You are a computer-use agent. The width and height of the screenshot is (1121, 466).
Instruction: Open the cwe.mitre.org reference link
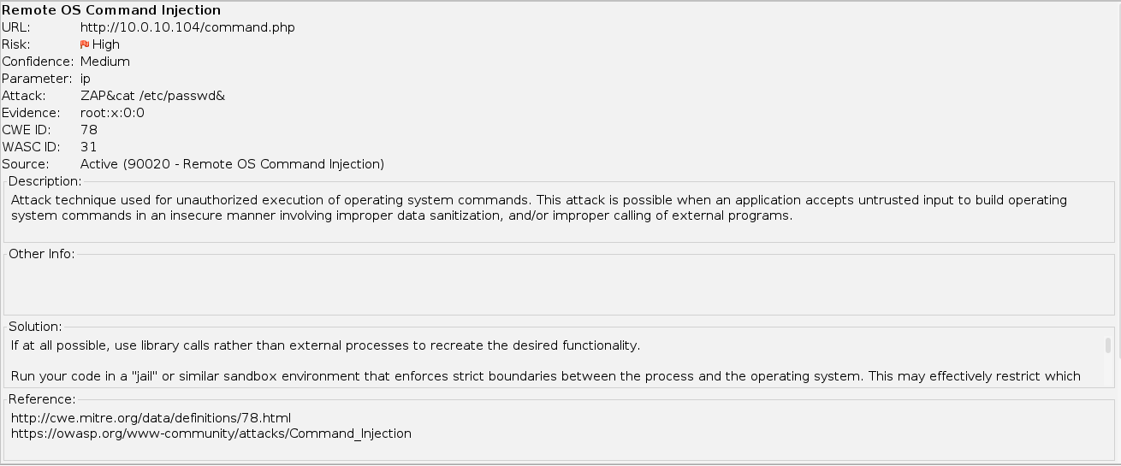click(151, 418)
